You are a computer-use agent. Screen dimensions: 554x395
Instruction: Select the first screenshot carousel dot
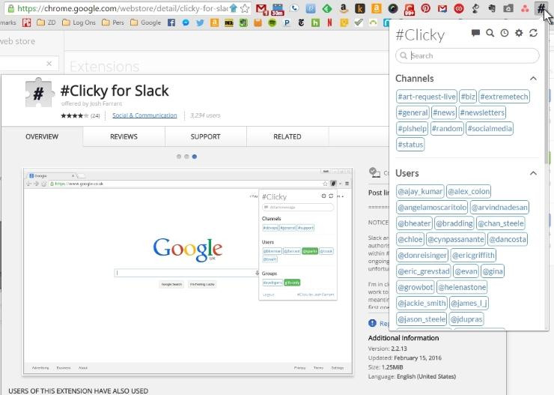click(179, 157)
